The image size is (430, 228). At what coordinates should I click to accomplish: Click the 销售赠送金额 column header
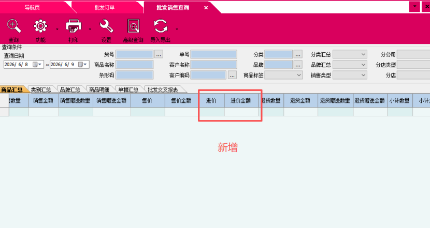112,100
